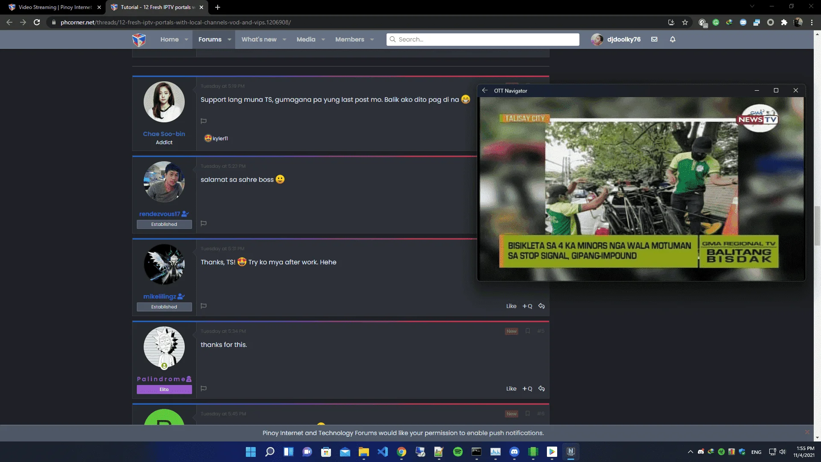Screen dimensions: 821x462
Task: Expand the Home menu dropdown arrow
Action: (x=186, y=39)
